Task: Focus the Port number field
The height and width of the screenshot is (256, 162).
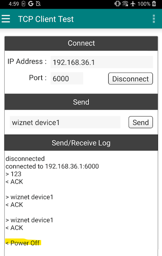Action: (67, 78)
